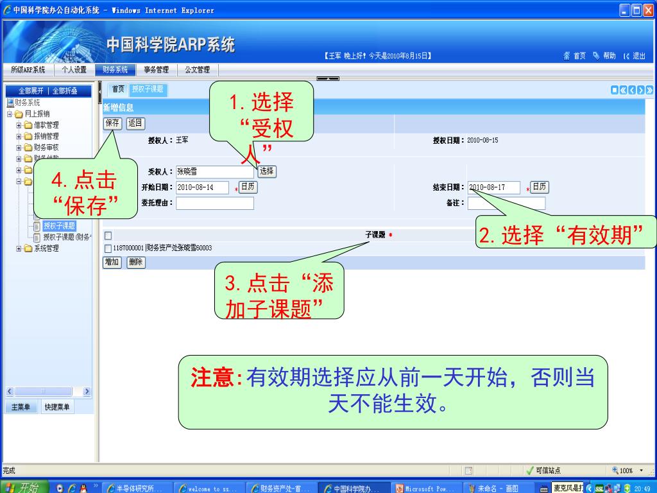Open the 个人设置 menu tab
Viewport: 657px width, 493px height.
pyautogui.click(x=74, y=69)
